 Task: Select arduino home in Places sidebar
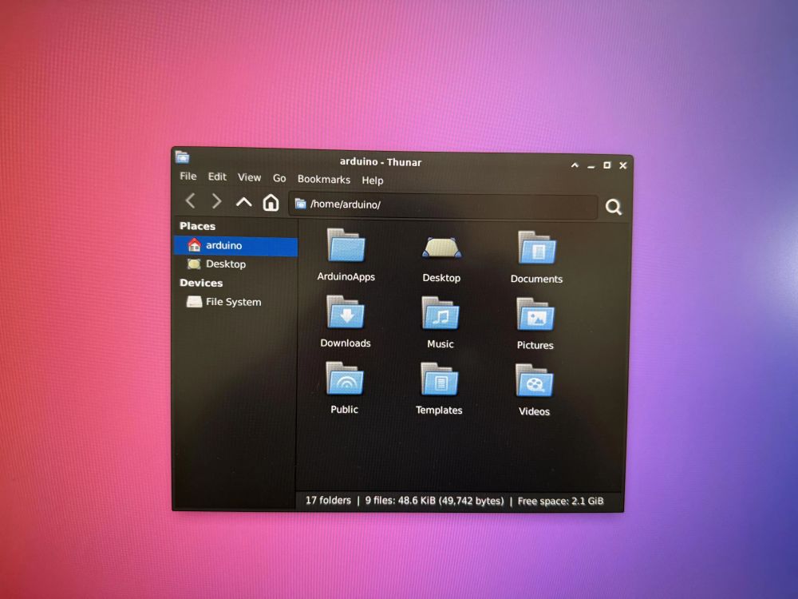(235, 245)
